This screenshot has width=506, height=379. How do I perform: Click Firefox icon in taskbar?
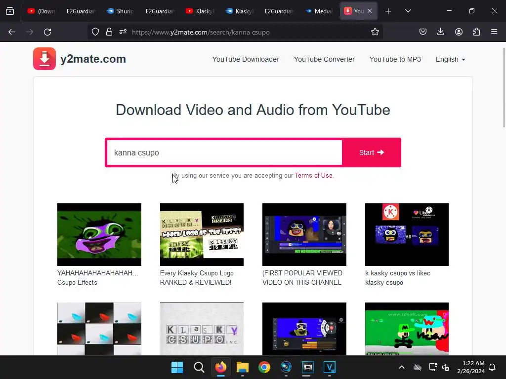click(x=221, y=367)
